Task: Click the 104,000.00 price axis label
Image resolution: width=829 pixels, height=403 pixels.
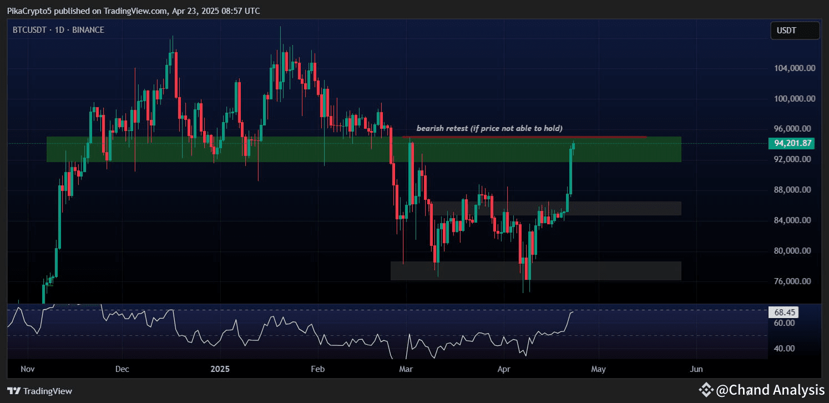Action: (793, 68)
